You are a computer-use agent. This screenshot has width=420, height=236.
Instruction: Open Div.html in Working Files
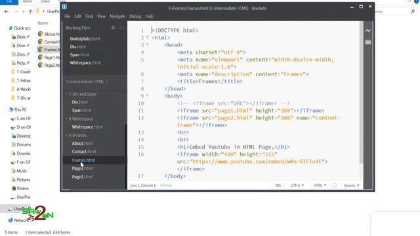tap(77, 47)
